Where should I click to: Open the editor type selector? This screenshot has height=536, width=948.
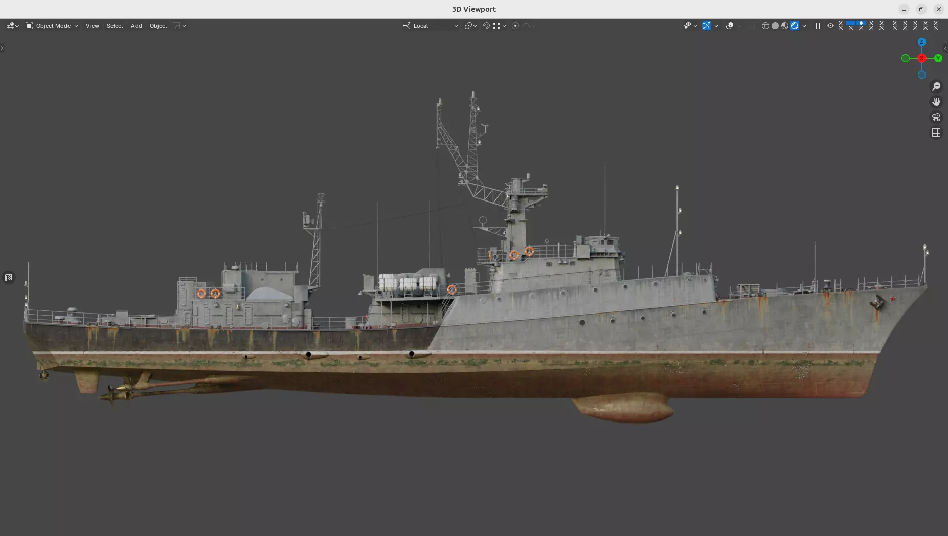[x=12, y=26]
